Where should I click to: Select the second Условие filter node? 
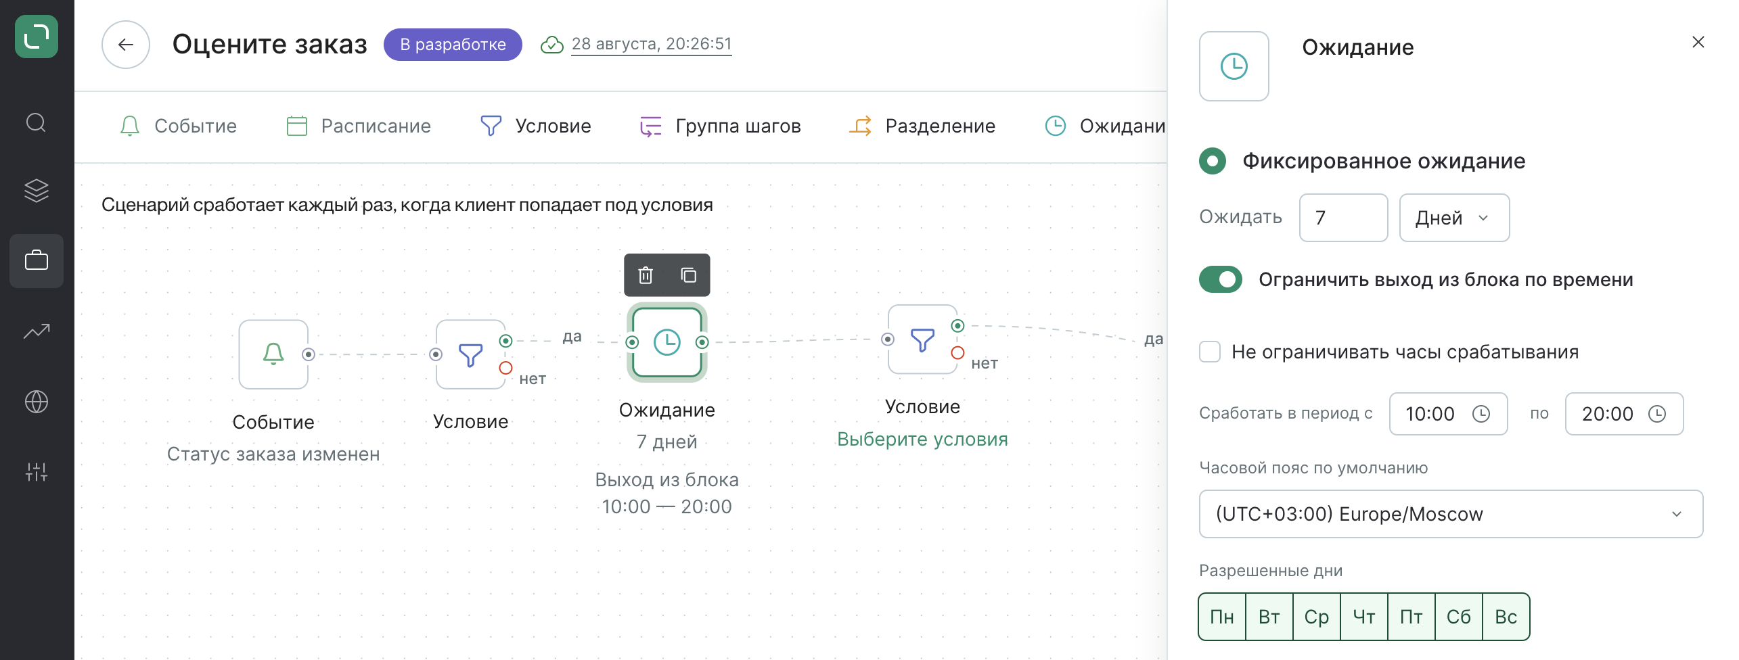pyautogui.click(x=923, y=339)
